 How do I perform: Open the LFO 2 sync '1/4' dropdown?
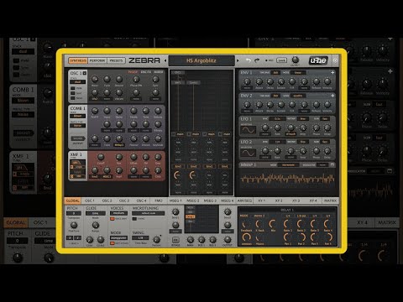[277, 142]
